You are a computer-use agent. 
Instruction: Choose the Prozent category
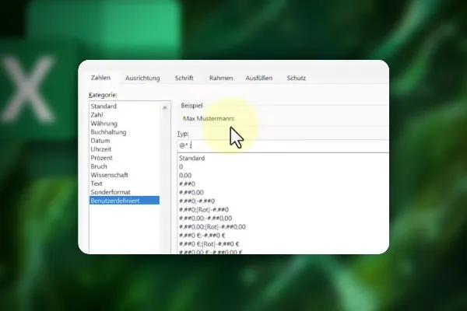(125, 158)
